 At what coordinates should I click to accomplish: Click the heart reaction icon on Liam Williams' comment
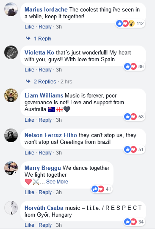pos(134,117)
